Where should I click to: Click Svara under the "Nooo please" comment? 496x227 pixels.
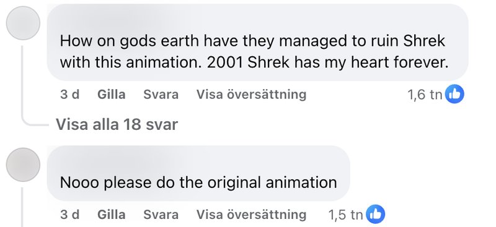pos(161,215)
